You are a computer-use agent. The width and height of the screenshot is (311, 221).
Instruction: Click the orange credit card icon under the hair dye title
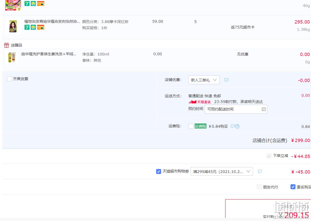coord(41,27)
